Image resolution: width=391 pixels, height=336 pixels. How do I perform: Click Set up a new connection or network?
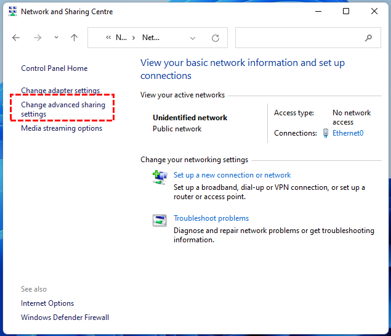coord(232,175)
